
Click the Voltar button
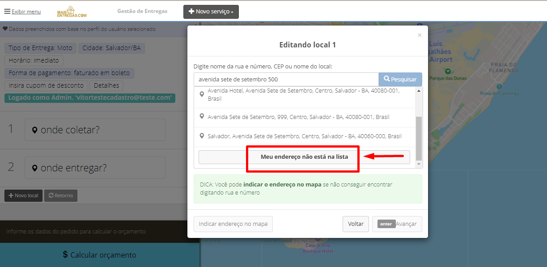[356, 224]
